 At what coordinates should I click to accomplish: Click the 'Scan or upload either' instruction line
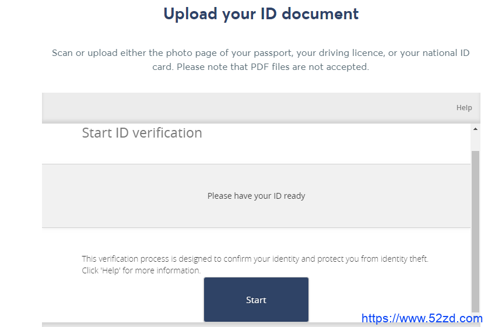[261, 53]
